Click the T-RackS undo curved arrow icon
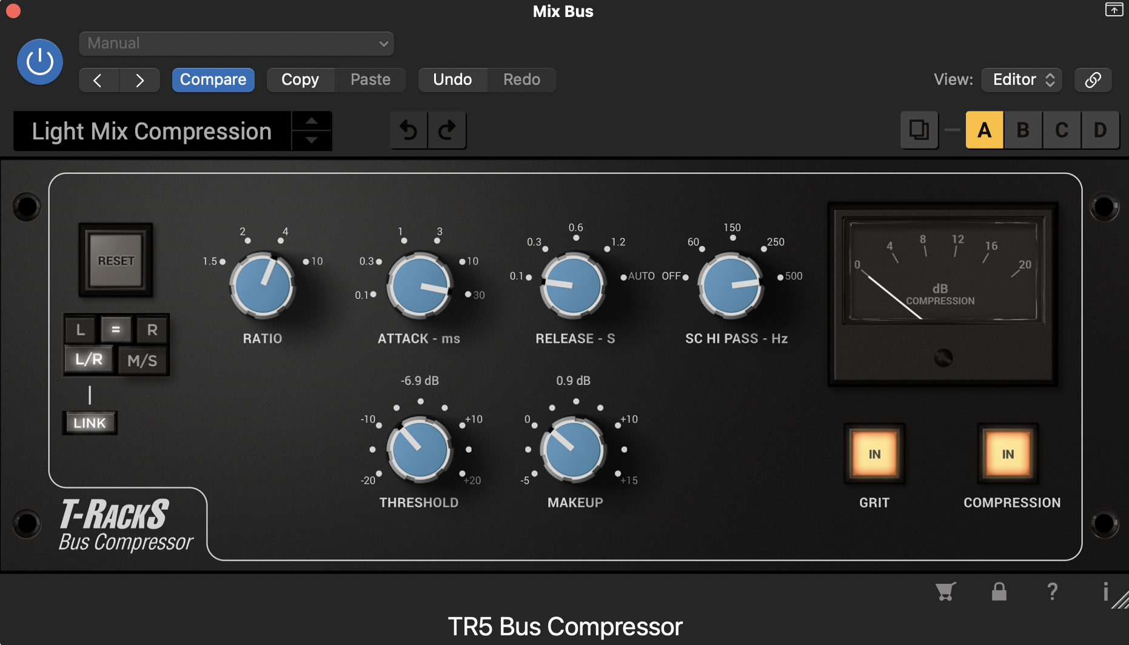 (x=409, y=130)
